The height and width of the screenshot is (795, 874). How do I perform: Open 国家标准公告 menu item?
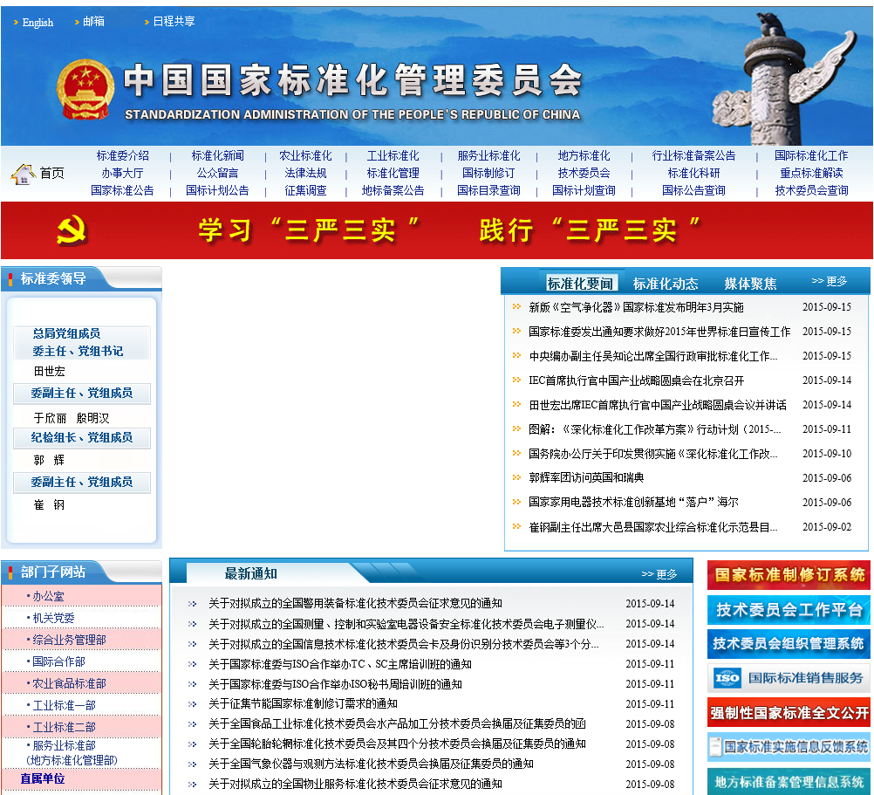coord(123,190)
